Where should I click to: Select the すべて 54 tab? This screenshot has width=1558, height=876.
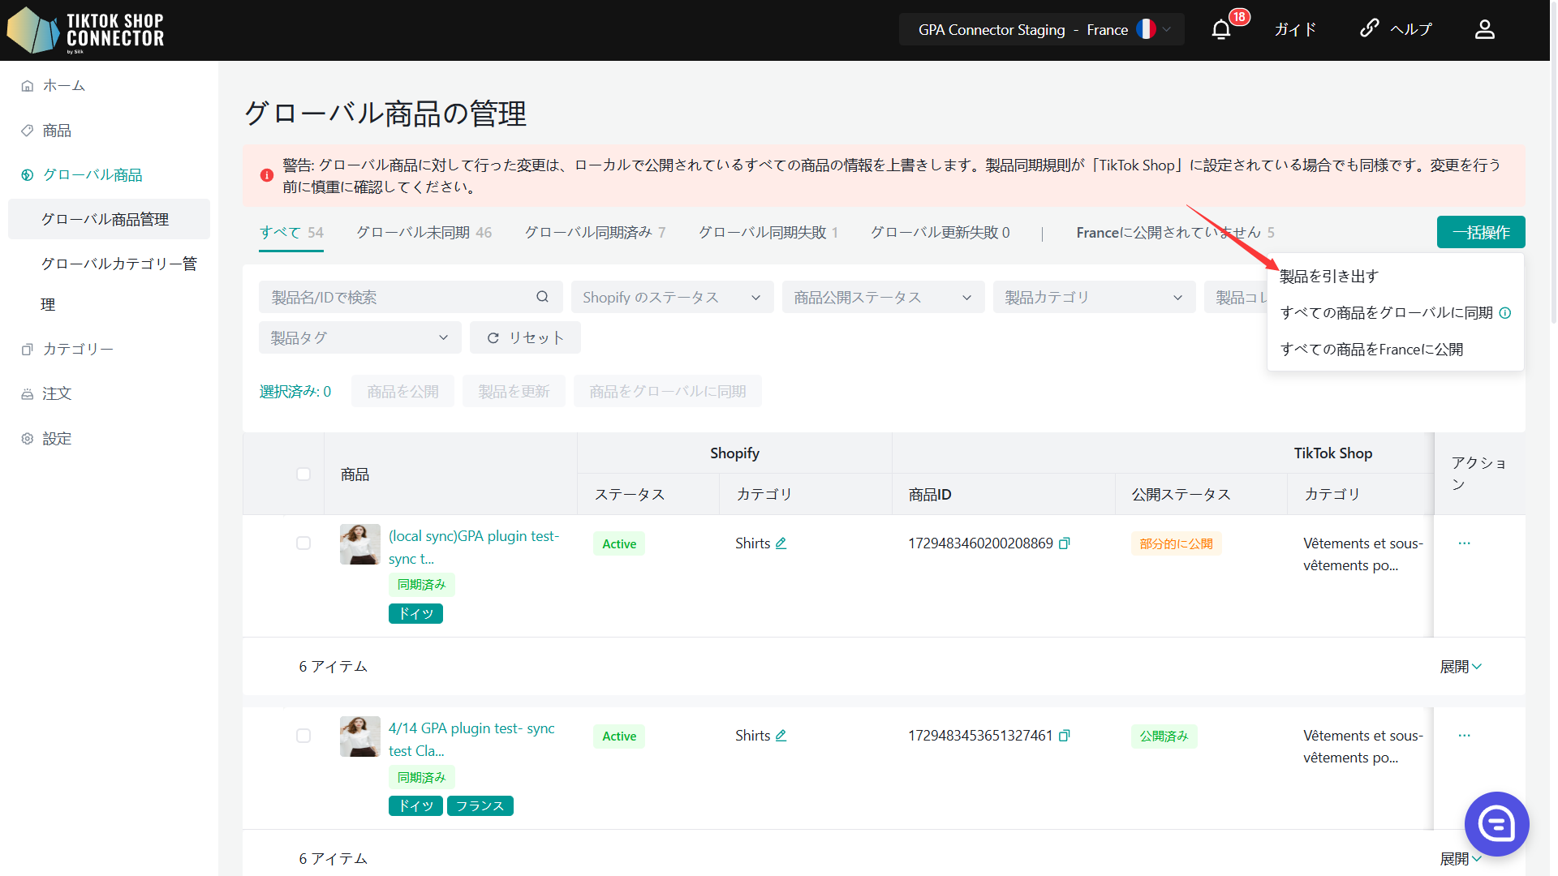coord(291,233)
